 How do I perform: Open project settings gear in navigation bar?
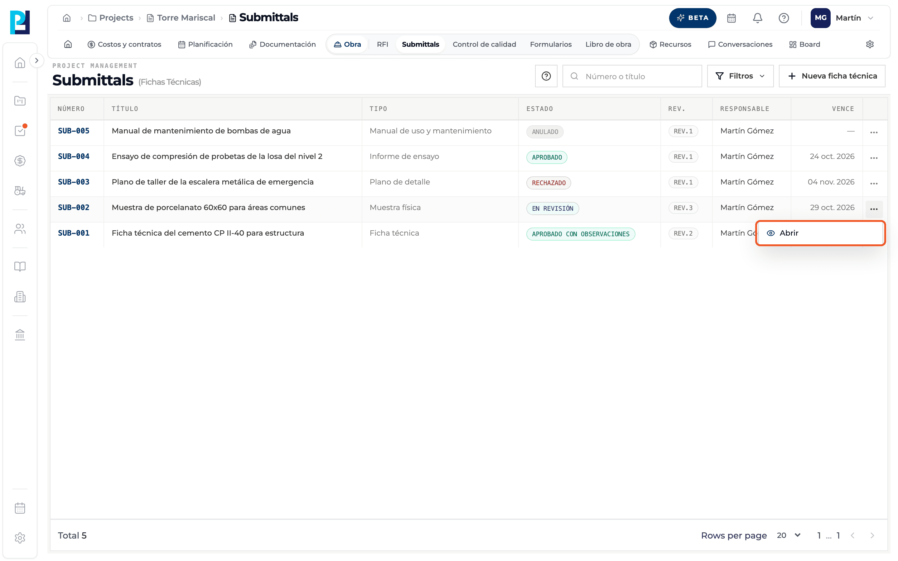tap(870, 44)
